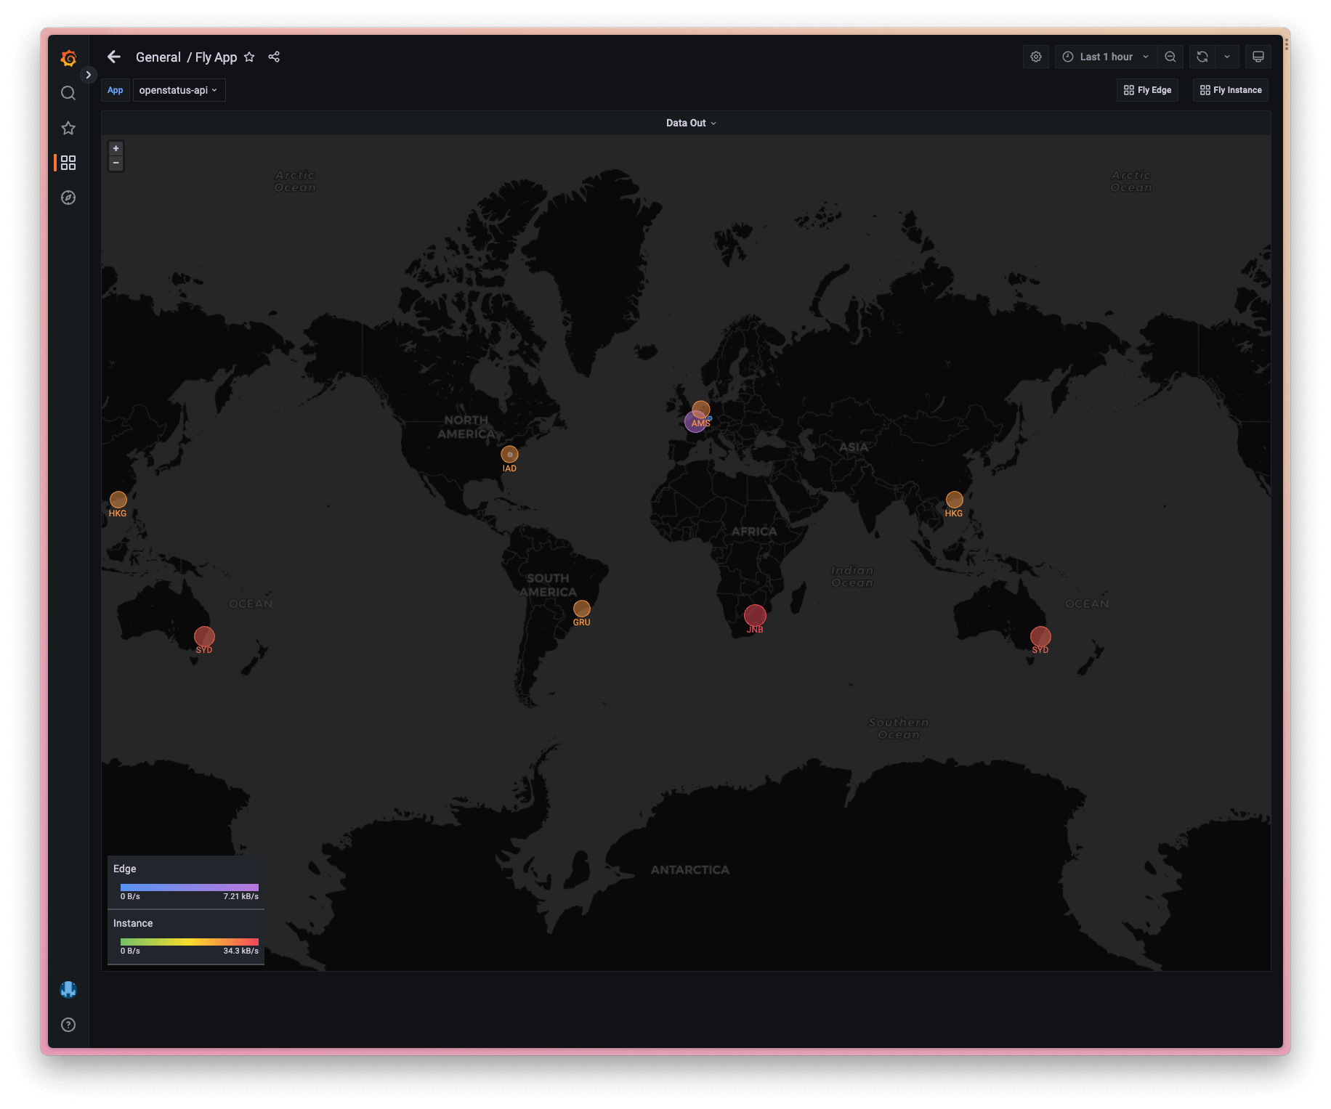
Task: Click the Fly Instance button
Action: pyautogui.click(x=1230, y=90)
